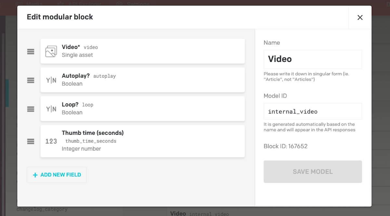Image resolution: width=390 pixels, height=216 pixels.
Task: Focus the Model ID text box
Action: pos(312,112)
